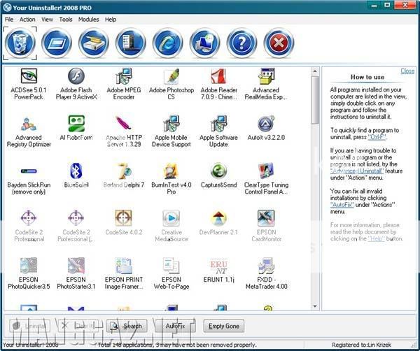Open the View menu

pos(47,20)
